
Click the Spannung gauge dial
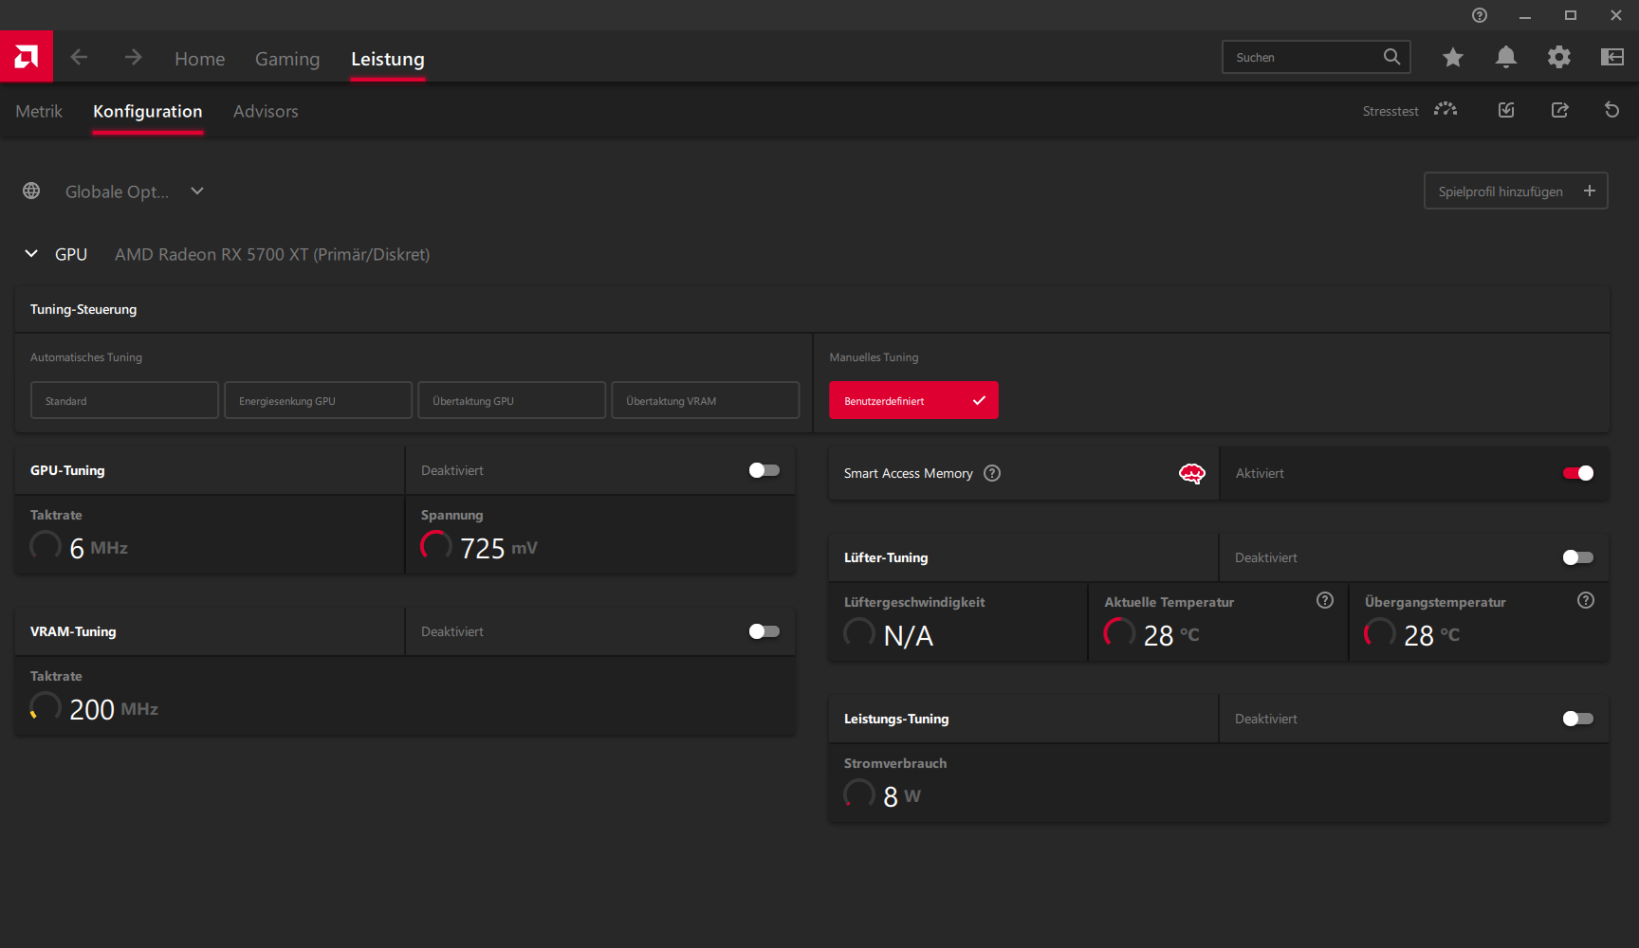pos(436,546)
